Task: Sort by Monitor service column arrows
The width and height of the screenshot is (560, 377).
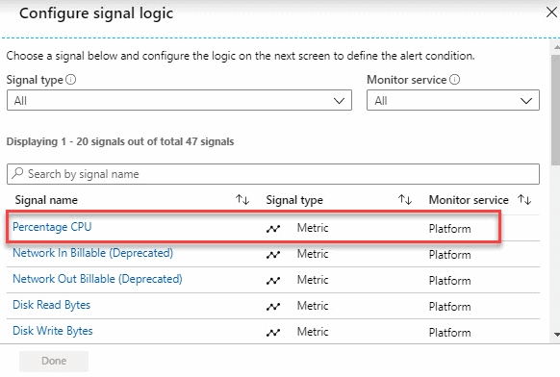Action: click(524, 200)
